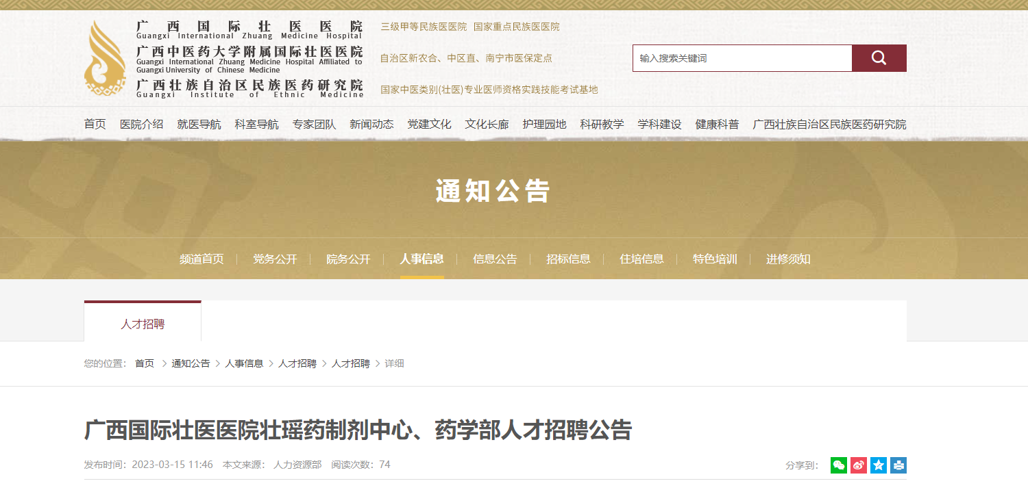1028x492 pixels.
Task: Go to 党建文化 section
Action: click(x=430, y=125)
